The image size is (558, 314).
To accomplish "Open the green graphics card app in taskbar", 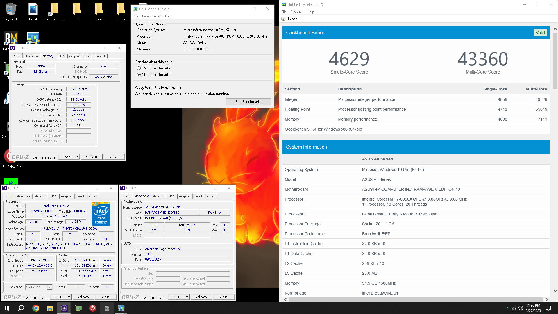I will click(x=78, y=308).
